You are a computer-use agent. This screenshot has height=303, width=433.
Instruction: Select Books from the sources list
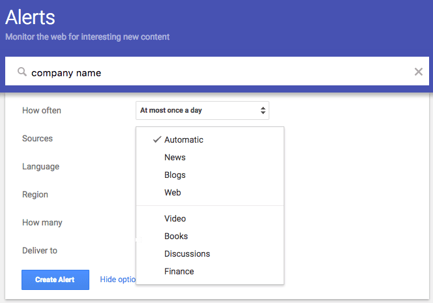click(176, 236)
